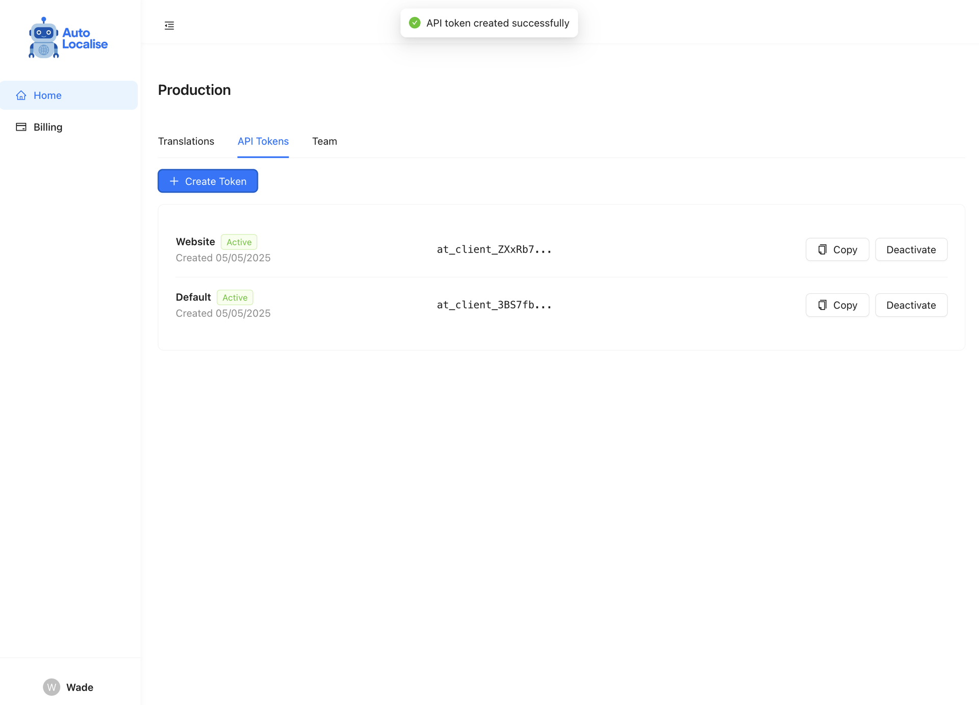The height and width of the screenshot is (705, 979).
Task: Click the Default token name
Action: coord(193,297)
